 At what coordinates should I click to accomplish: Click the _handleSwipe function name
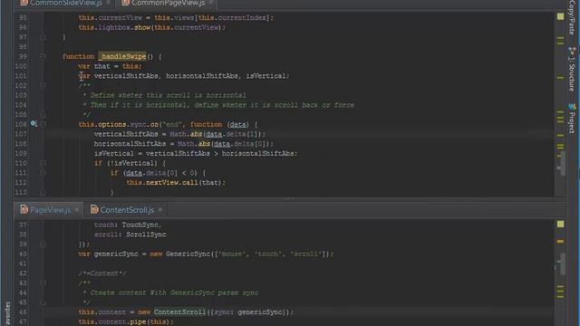(x=122, y=56)
